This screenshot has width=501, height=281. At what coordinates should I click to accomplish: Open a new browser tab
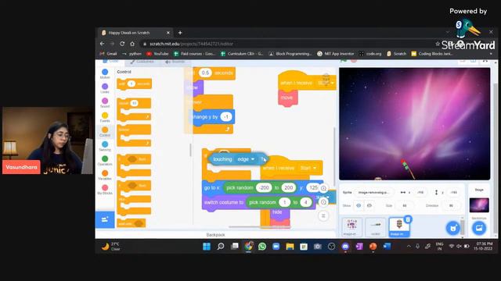tap(180, 33)
